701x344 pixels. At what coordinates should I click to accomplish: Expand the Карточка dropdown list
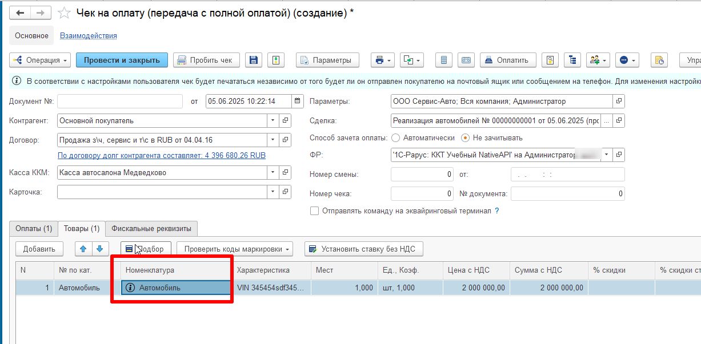tap(273, 192)
